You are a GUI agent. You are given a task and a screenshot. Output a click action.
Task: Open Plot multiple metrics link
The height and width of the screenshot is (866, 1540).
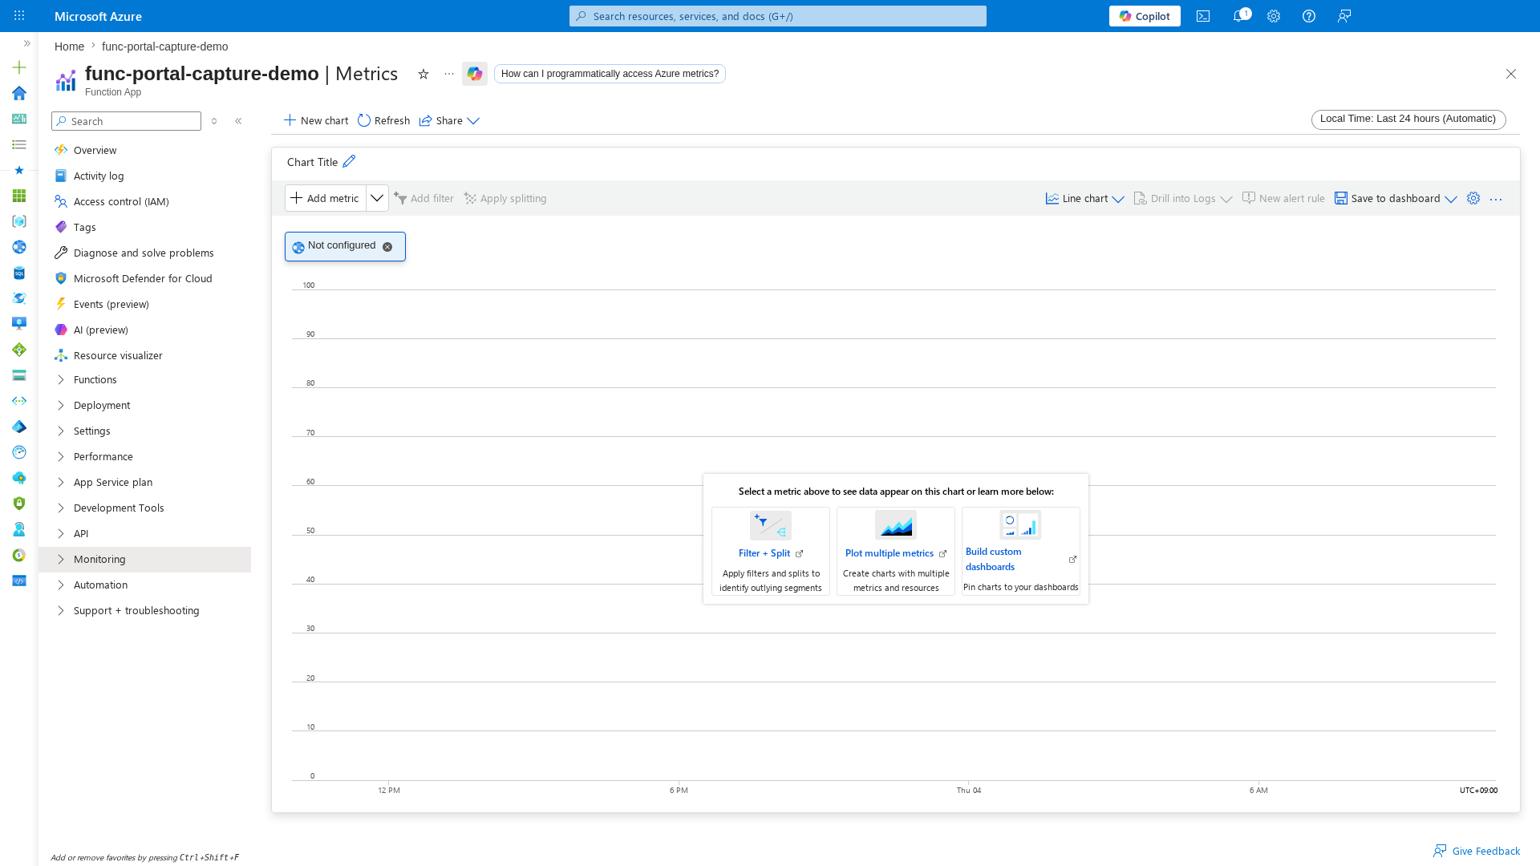click(895, 553)
